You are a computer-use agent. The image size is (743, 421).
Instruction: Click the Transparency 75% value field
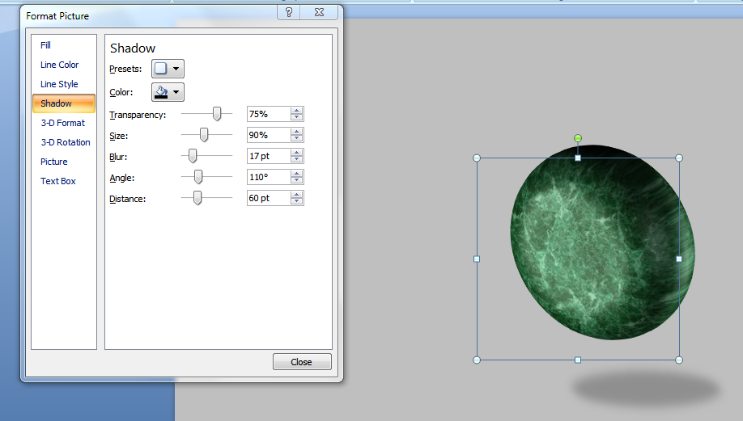tap(268, 114)
